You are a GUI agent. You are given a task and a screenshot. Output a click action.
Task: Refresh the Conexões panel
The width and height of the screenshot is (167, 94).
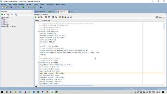[8, 15]
